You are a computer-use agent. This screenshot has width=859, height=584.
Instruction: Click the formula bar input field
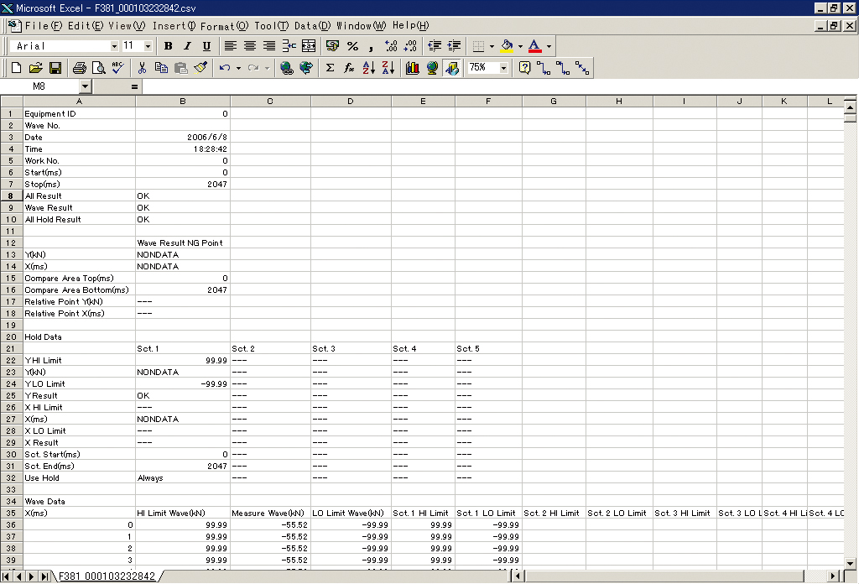point(495,86)
